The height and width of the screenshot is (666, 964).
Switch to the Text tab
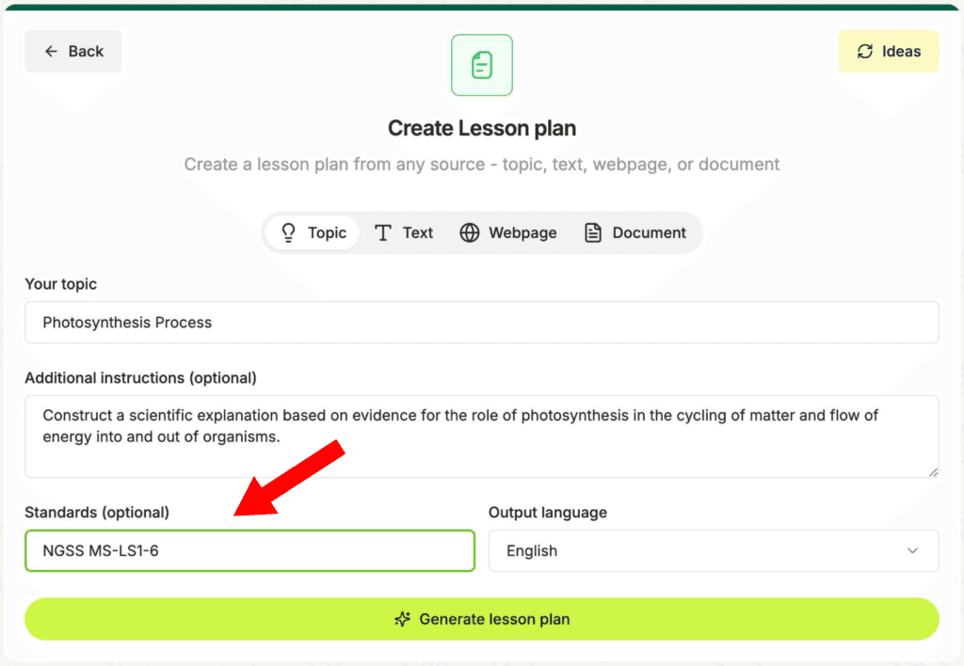[404, 233]
